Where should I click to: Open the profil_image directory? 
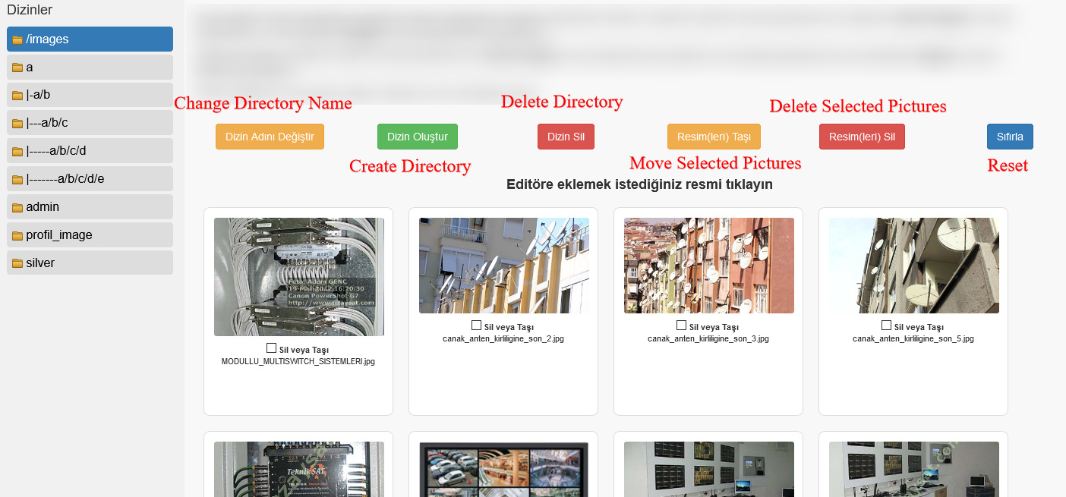tap(90, 235)
